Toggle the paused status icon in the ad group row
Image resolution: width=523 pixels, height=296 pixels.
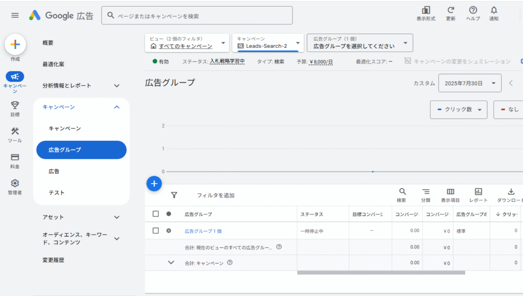click(169, 230)
